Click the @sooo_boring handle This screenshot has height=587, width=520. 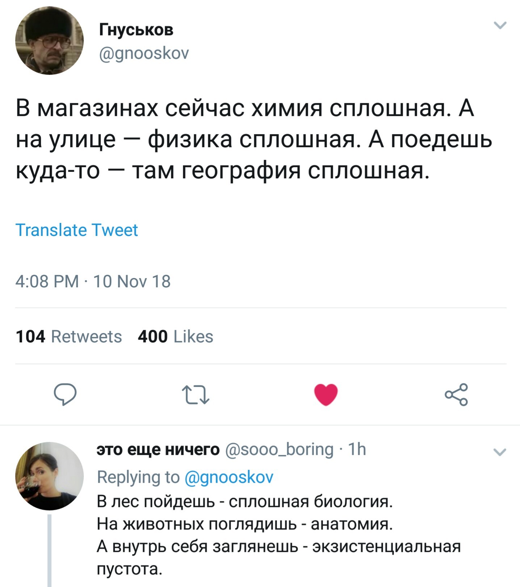279,449
